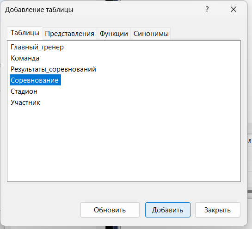Click blank list area below Участник
The image size is (252, 229).
124,144
